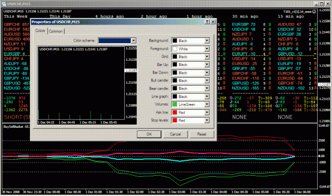
Task: Click the Reset button
Action: tap(201, 134)
